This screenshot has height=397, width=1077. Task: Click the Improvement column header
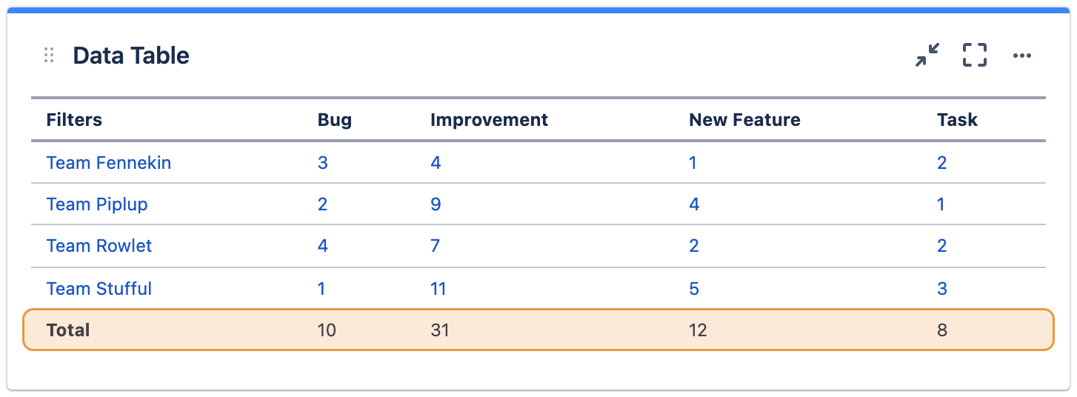click(489, 120)
